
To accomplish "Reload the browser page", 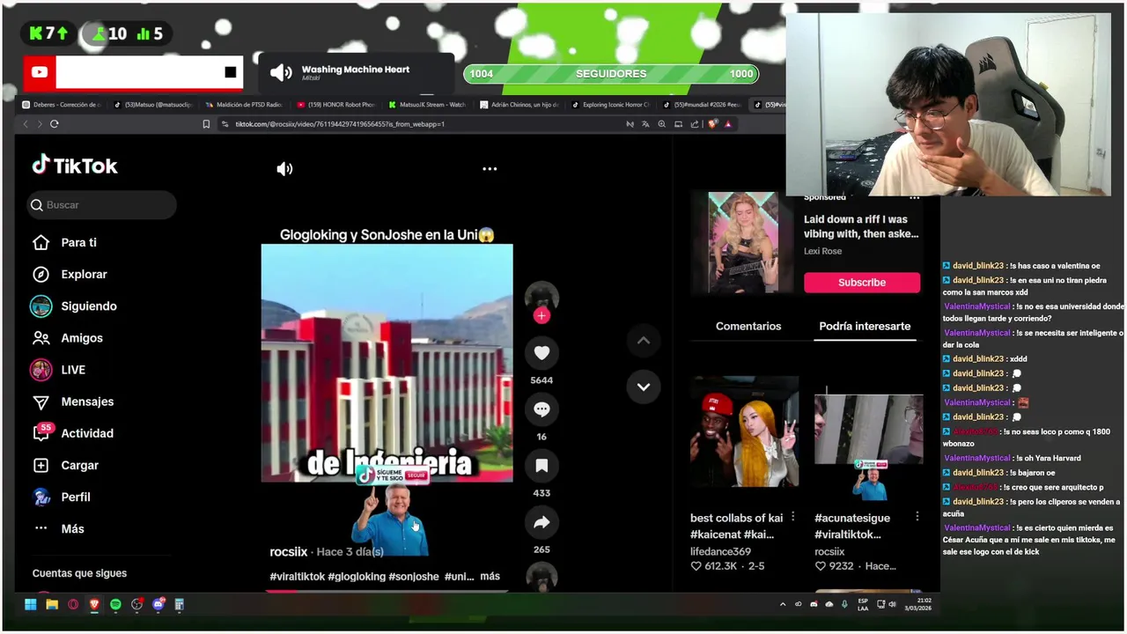I will click(55, 124).
